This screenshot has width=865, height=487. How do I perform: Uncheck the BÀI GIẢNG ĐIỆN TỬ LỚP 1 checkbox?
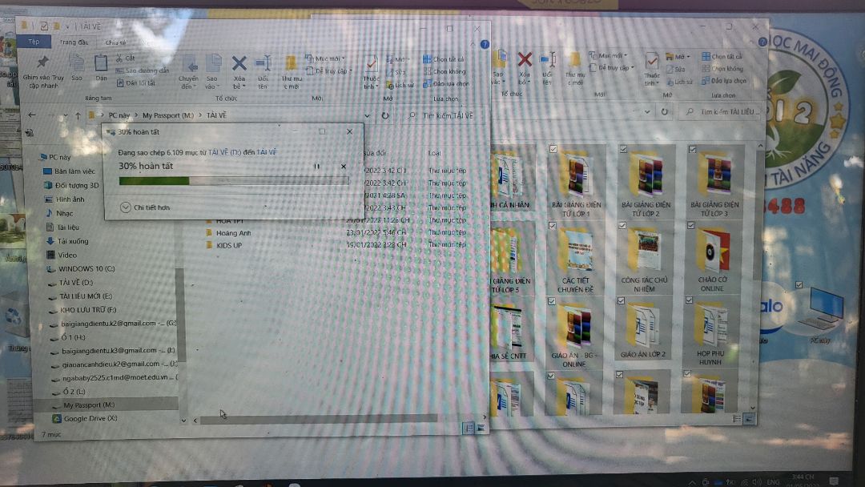pyautogui.click(x=553, y=149)
